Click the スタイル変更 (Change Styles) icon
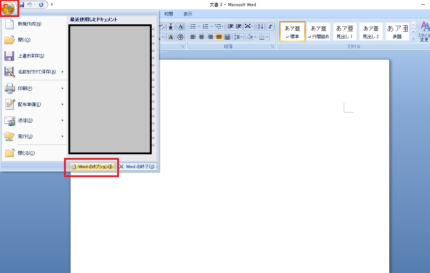Image resolution: width=430 pixels, height=273 pixels. [x=424, y=32]
